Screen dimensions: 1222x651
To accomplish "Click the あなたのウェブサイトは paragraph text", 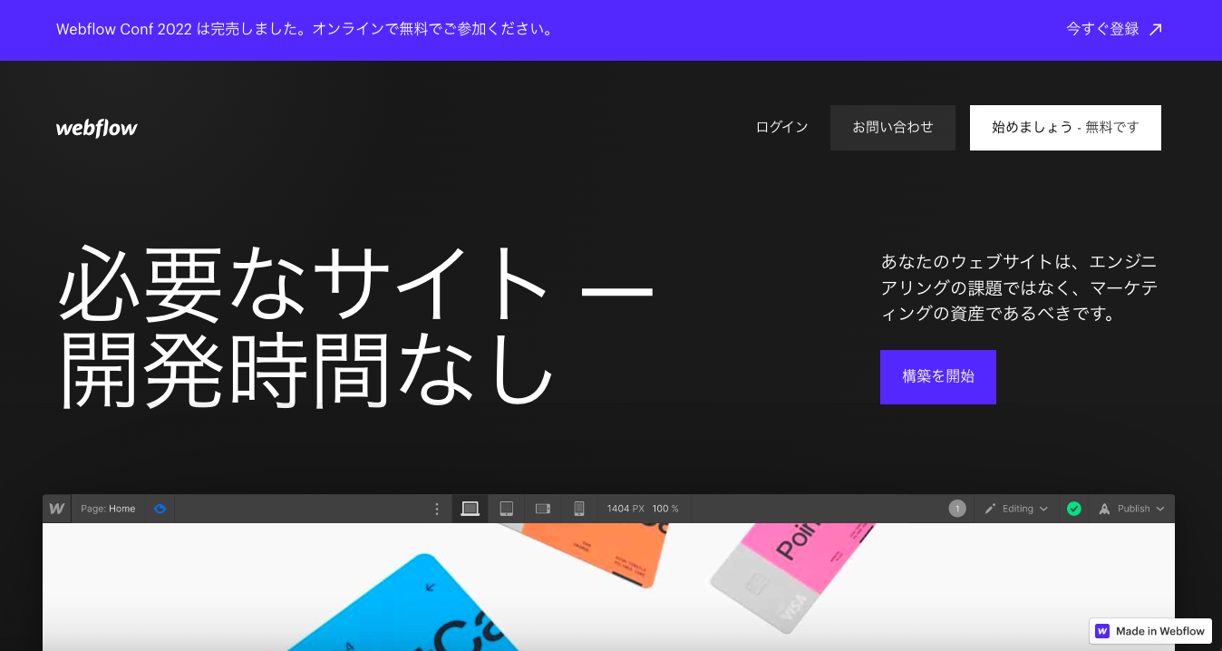I will click(x=1019, y=288).
